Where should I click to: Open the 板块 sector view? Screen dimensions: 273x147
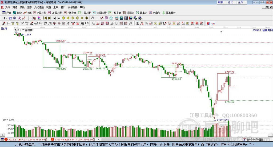pos(17,13)
